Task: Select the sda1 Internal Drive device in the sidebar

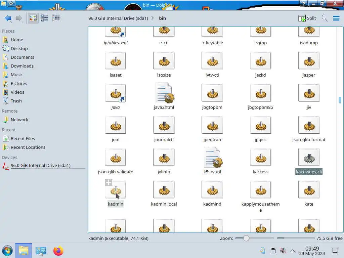Action: tap(41, 165)
